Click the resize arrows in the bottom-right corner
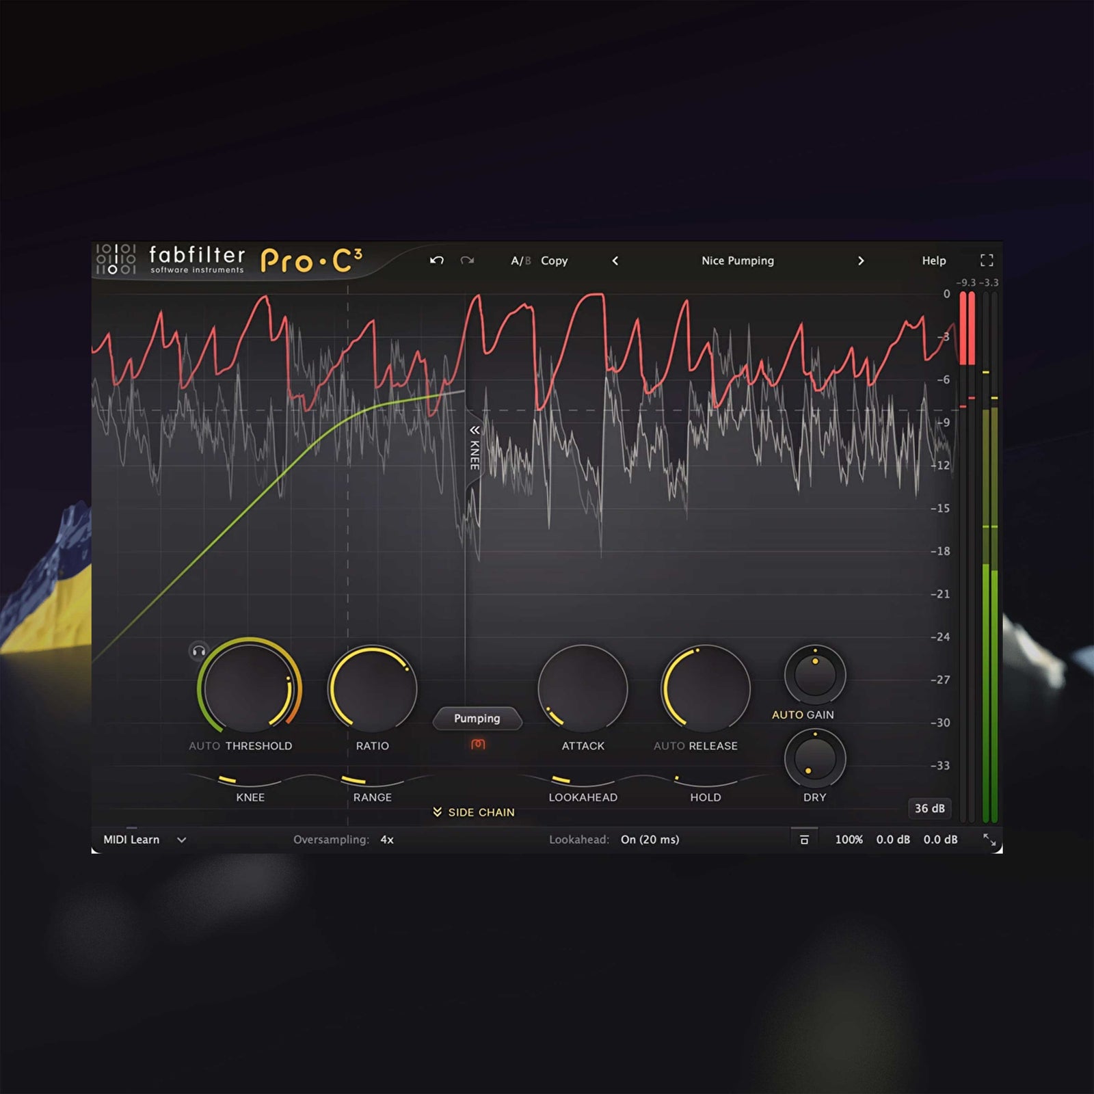 pos(991,840)
